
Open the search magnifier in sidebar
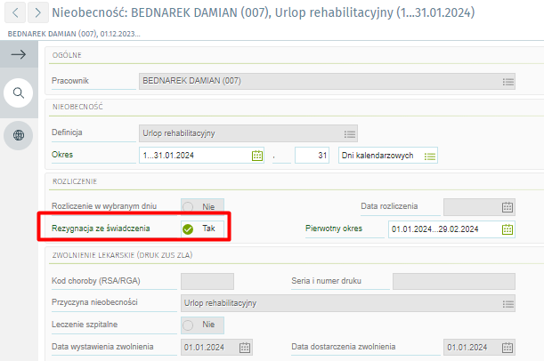[x=18, y=92]
